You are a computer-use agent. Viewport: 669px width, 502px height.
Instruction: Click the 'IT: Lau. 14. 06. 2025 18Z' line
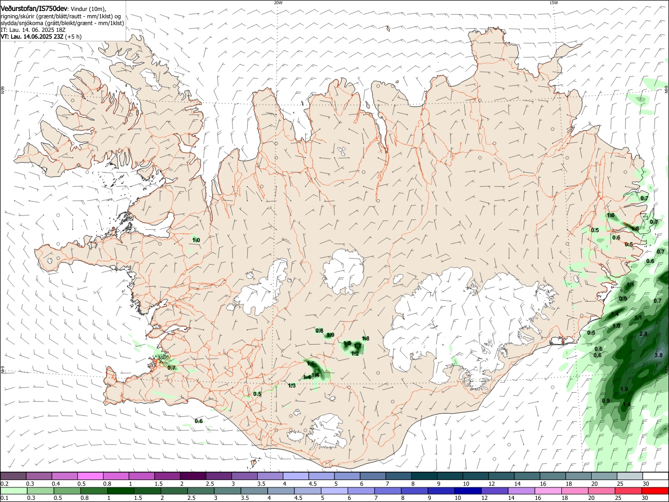(33, 30)
